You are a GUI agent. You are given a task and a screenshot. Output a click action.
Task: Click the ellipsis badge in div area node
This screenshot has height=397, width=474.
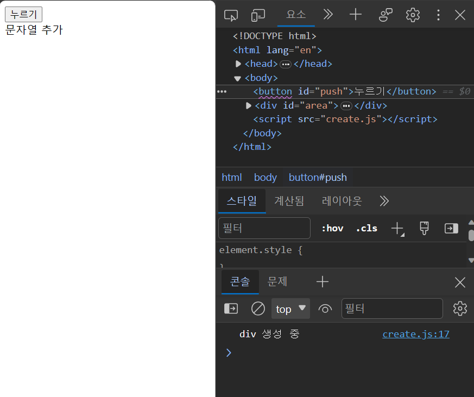346,106
